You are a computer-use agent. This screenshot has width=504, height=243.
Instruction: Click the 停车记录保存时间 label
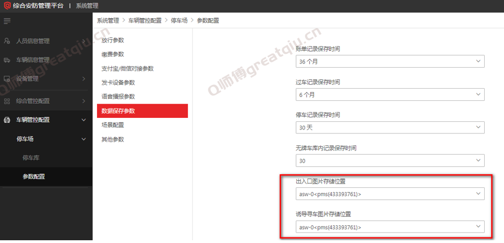click(x=318, y=115)
